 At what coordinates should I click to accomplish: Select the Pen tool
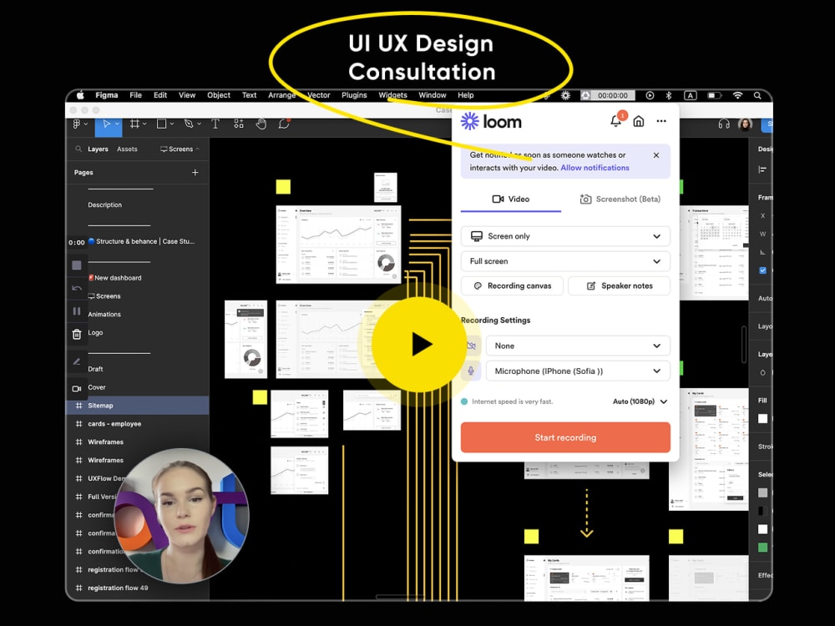[x=189, y=124]
